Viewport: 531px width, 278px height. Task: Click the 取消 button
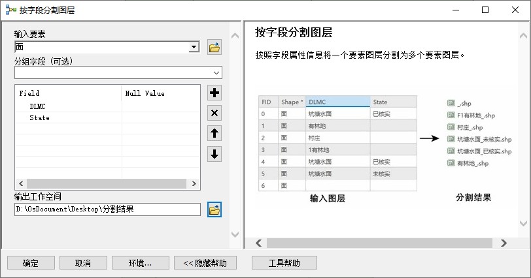[x=83, y=263]
